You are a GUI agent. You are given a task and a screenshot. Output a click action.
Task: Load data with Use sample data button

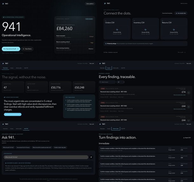(181, 13)
